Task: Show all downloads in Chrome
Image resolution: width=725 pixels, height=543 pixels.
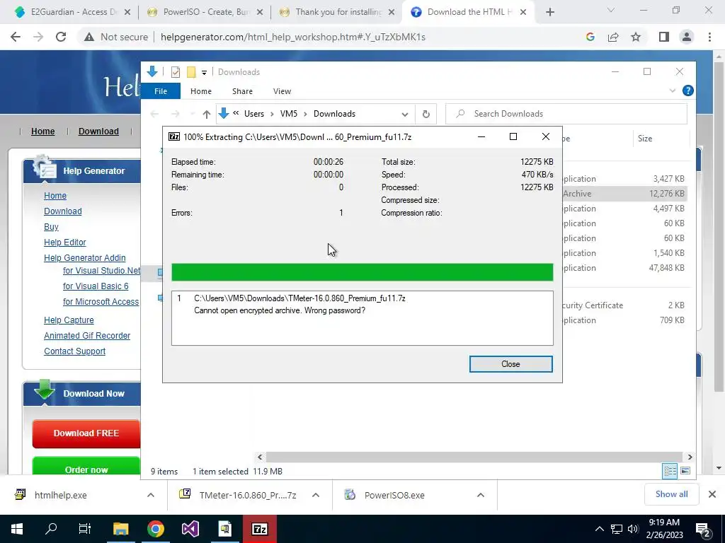Action: pos(671,494)
